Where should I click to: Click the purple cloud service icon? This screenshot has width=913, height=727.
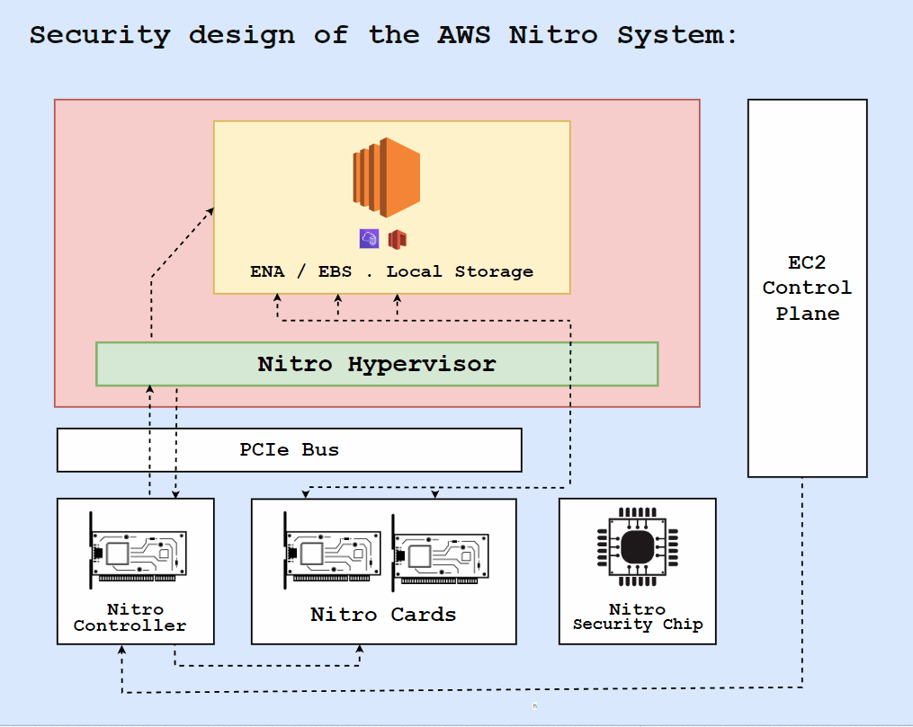[x=368, y=237]
